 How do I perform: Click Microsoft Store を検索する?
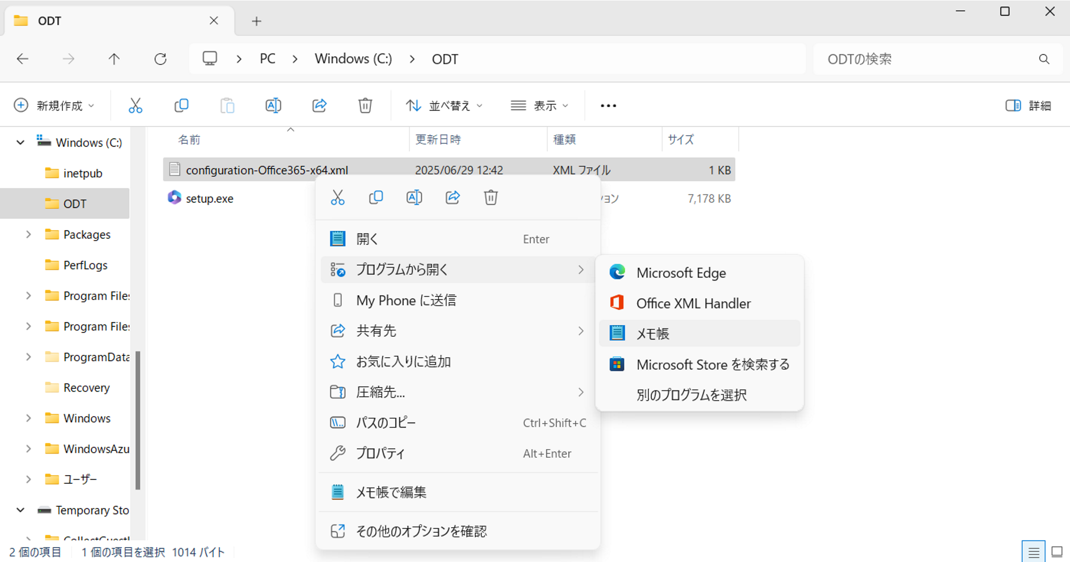[699, 364]
